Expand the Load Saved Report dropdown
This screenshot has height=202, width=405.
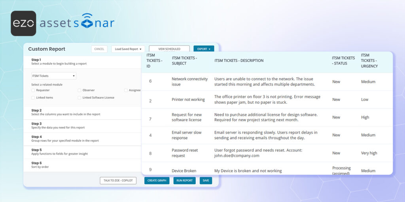[x=128, y=49]
